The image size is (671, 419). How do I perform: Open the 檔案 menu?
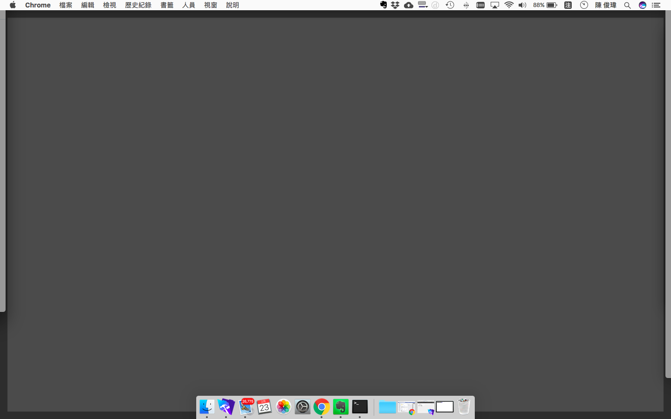coord(66,5)
